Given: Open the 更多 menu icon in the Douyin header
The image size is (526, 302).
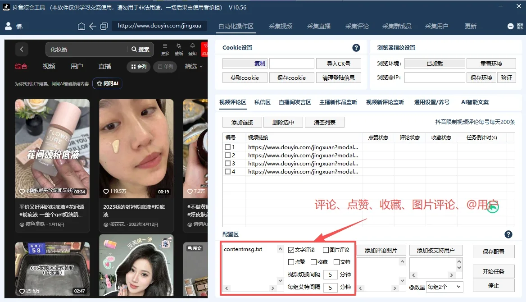Looking at the screenshot, I should click(x=165, y=49).
